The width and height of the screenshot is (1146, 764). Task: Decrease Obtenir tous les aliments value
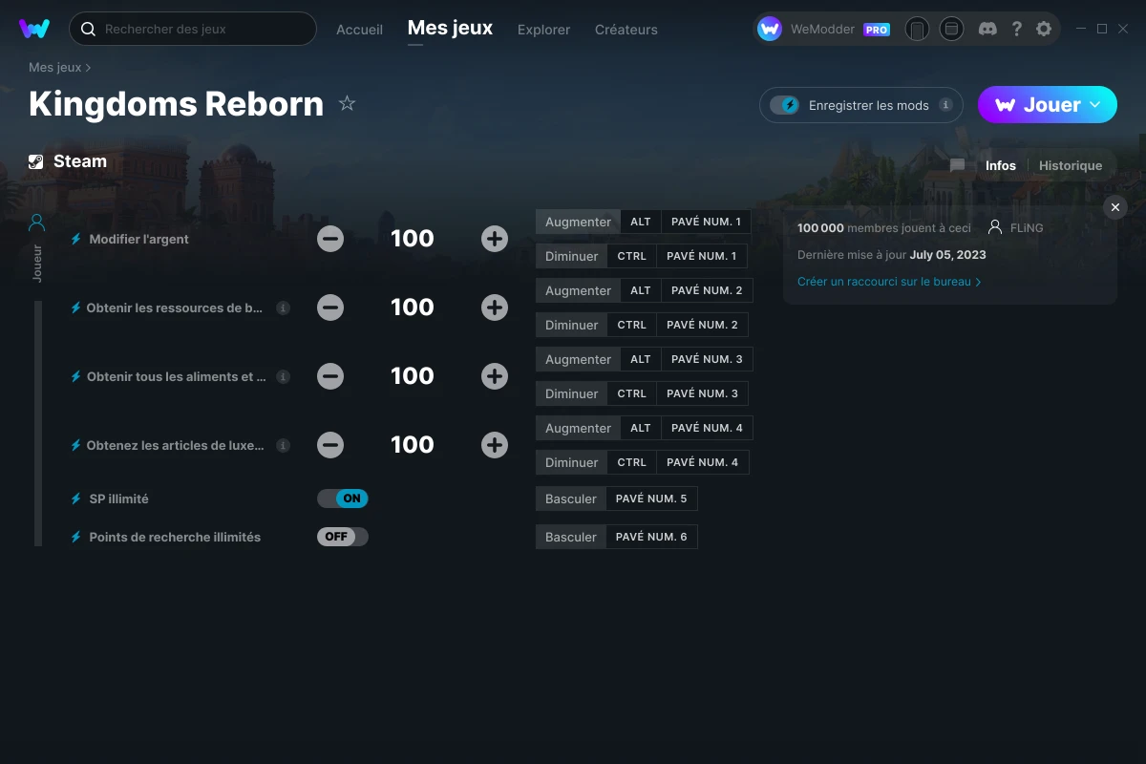click(x=330, y=376)
